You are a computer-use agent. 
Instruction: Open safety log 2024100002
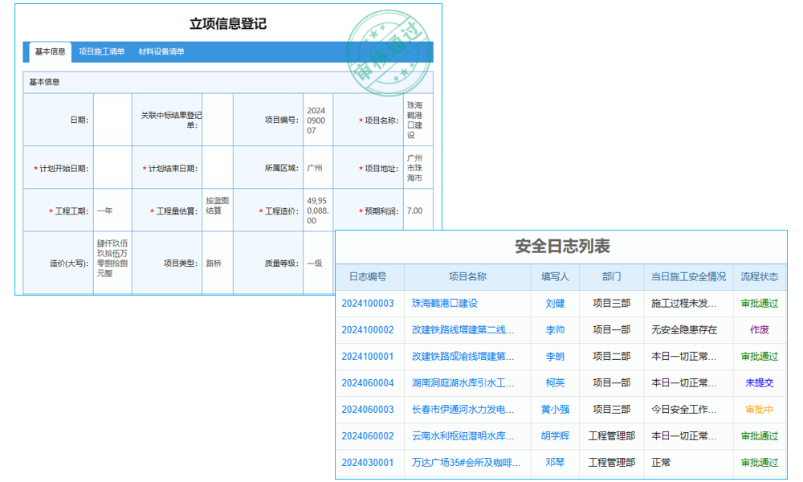[369, 329]
